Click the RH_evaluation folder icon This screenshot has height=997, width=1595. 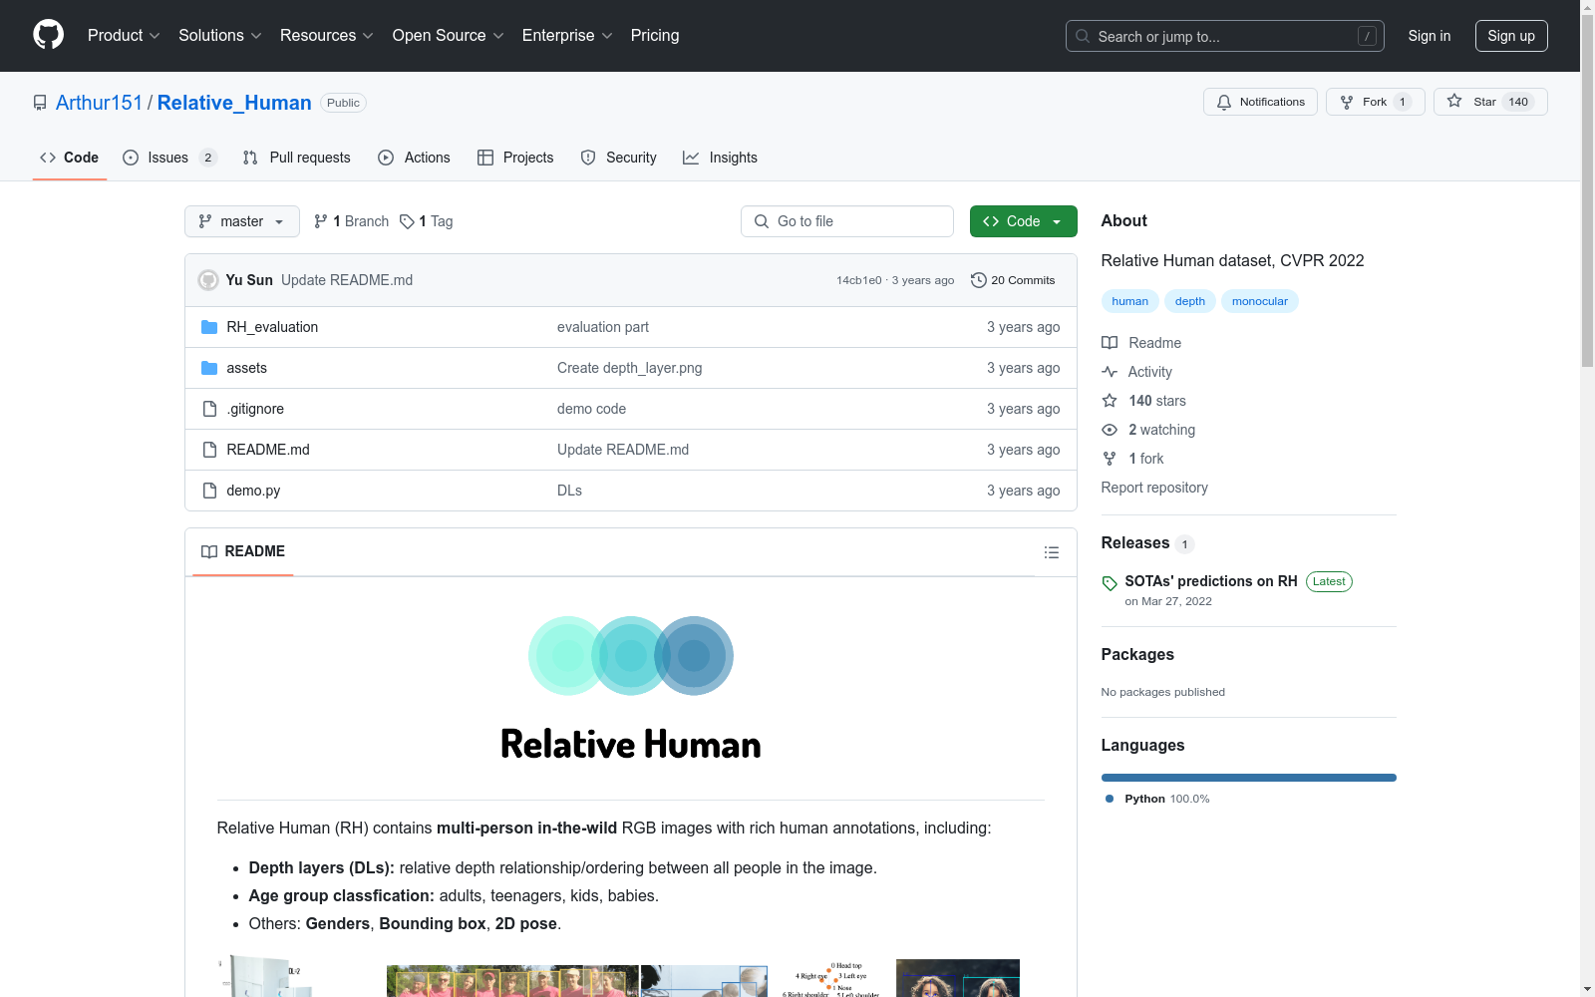209,327
